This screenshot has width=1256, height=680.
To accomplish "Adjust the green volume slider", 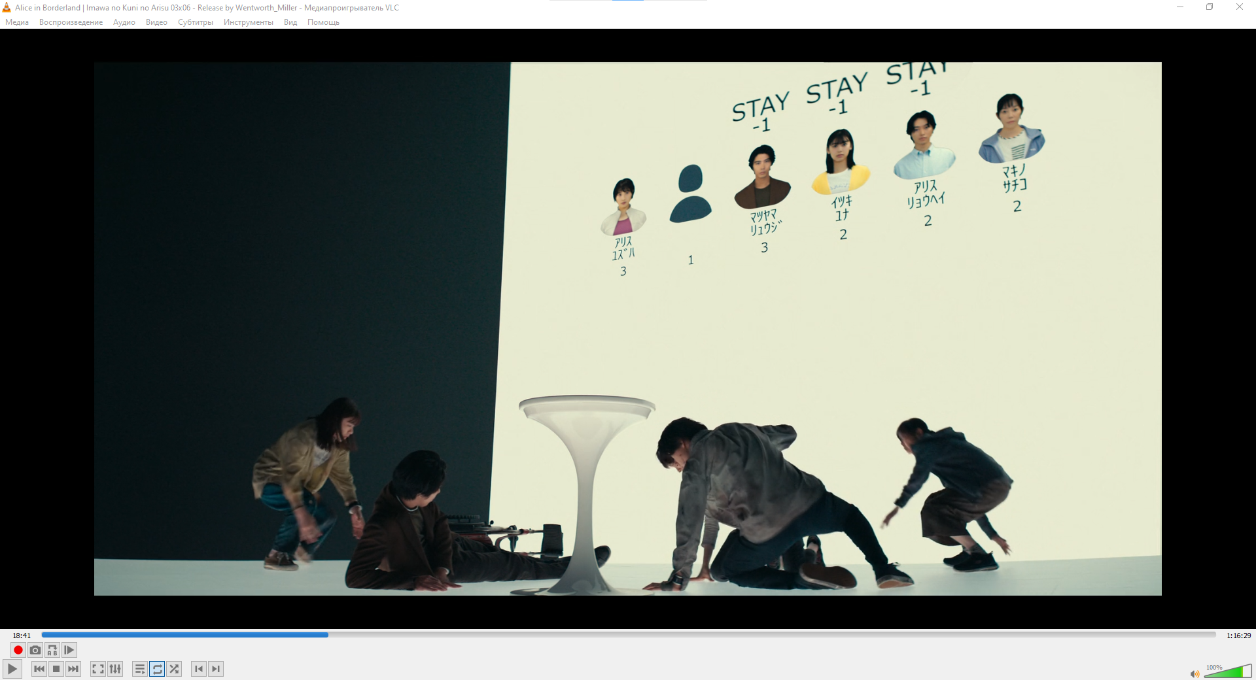I will (1227, 671).
